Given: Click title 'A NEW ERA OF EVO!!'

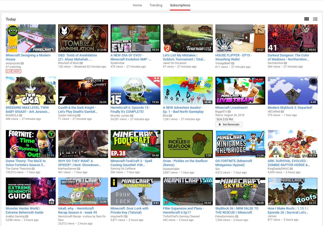Looking at the screenshot, I should click(131, 57).
